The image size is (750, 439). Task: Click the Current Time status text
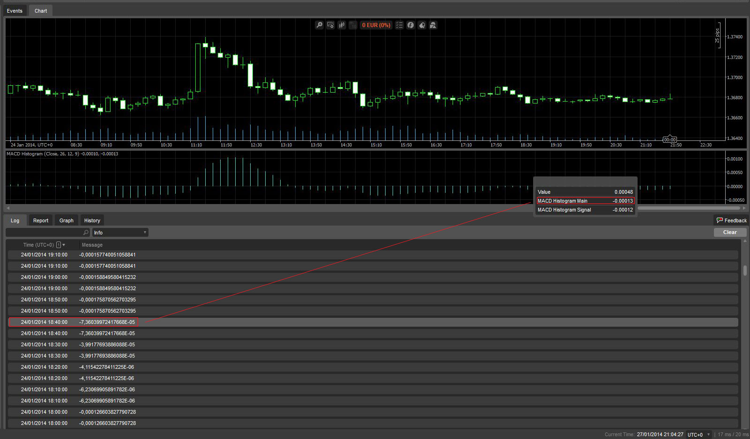pyautogui.click(x=644, y=435)
